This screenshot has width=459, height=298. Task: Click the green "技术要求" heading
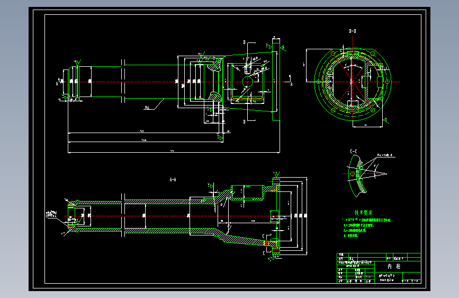click(x=363, y=213)
